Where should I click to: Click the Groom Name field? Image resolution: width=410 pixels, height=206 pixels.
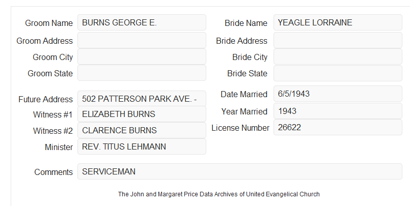[x=142, y=23]
